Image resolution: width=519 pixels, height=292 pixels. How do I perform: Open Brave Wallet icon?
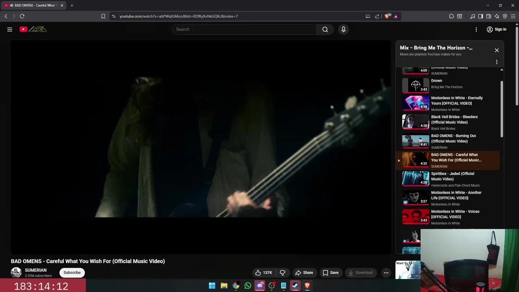point(489,16)
